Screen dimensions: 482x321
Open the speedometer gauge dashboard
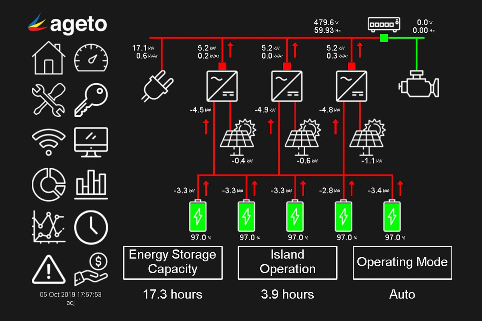[91, 58]
